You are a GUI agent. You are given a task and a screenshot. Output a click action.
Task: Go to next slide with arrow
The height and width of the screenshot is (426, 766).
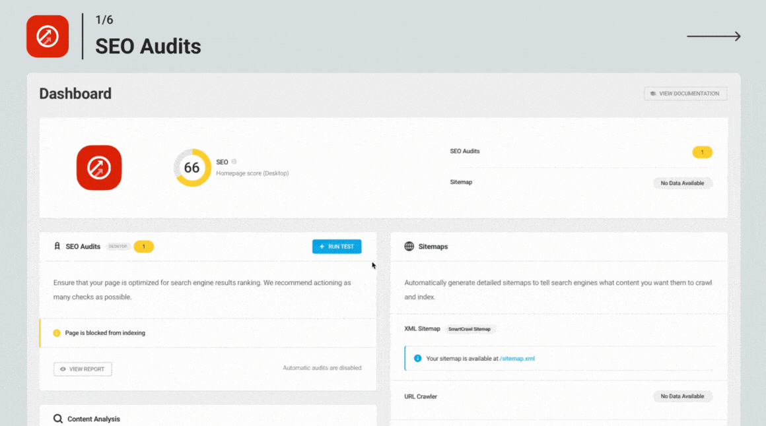coord(714,36)
